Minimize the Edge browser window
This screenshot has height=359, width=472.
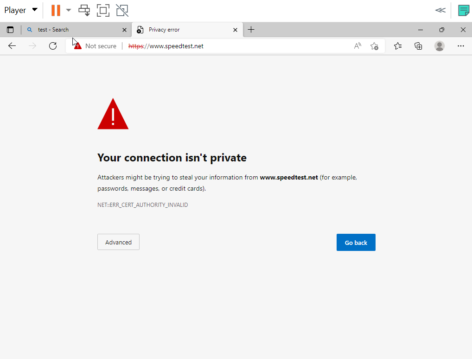point(421,30)
